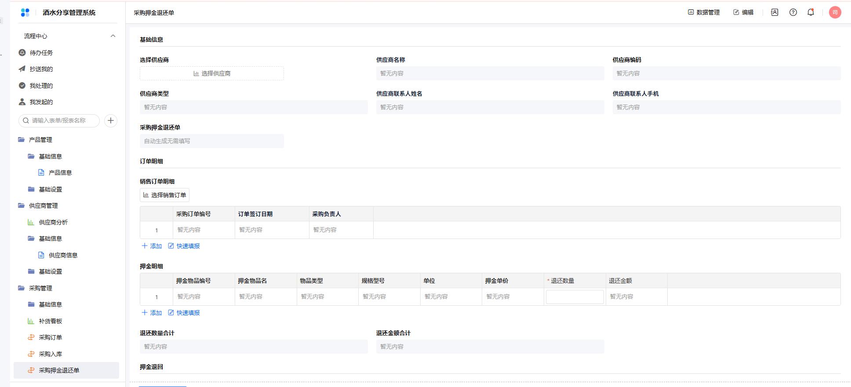This screenshot has width=851, height=387.
Task: Click the plus button beside search box
Action: pyautogui.click(x=111, y=120)
